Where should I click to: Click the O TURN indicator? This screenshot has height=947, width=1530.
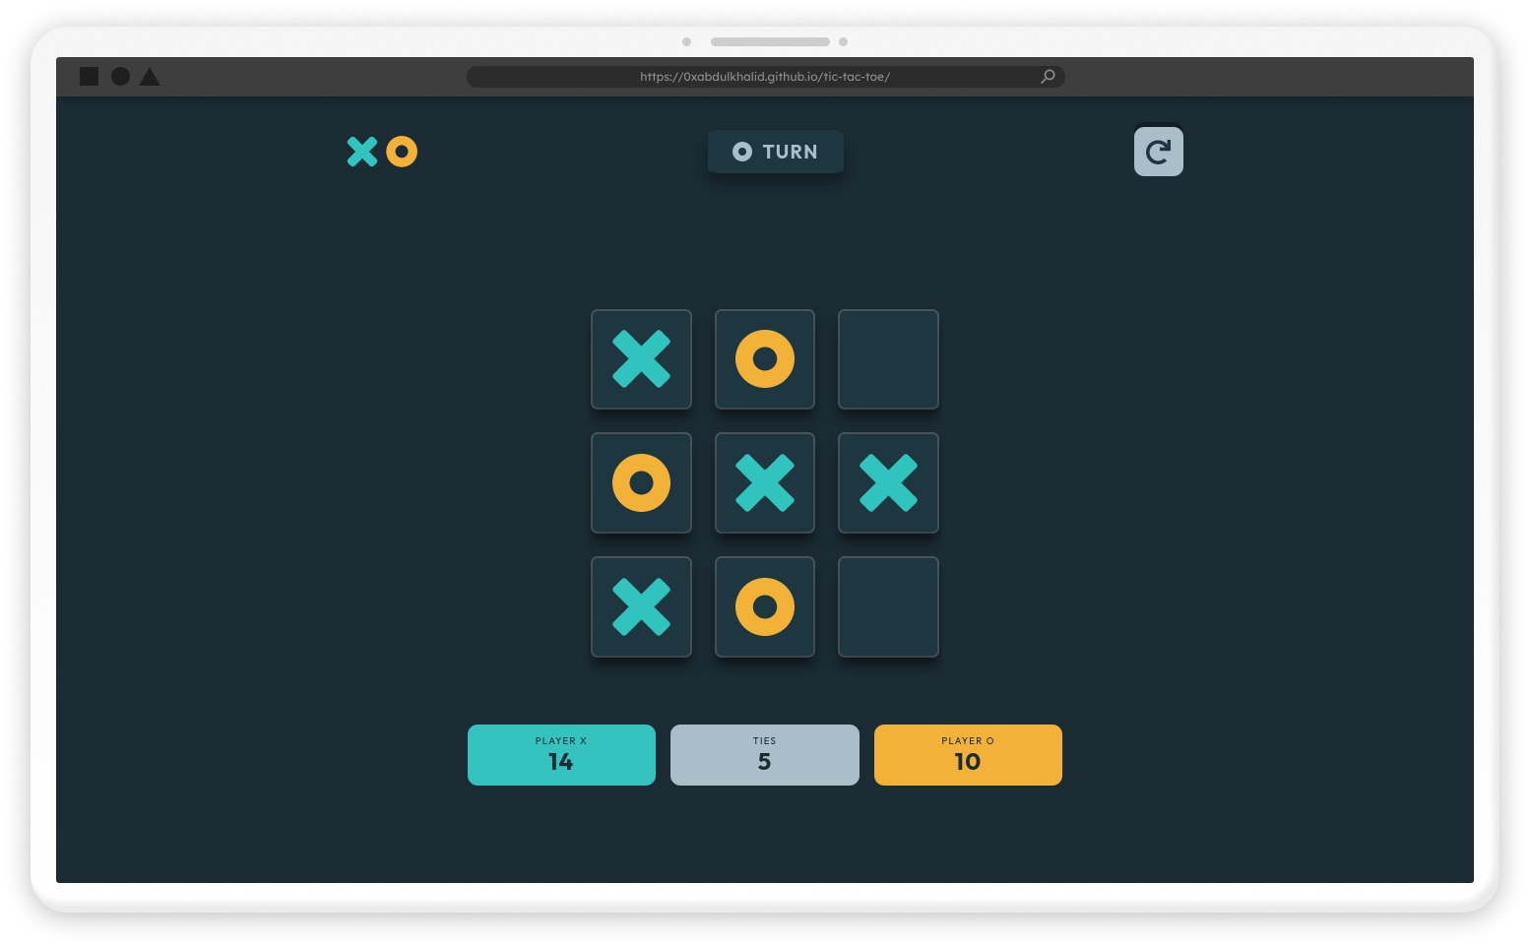coord(776,152)
